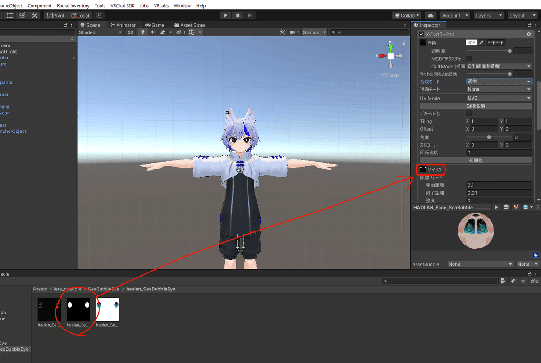The width and height of the screenshot is (541, 363).
Task: Select the Rect transform tool
Action: 10,15
